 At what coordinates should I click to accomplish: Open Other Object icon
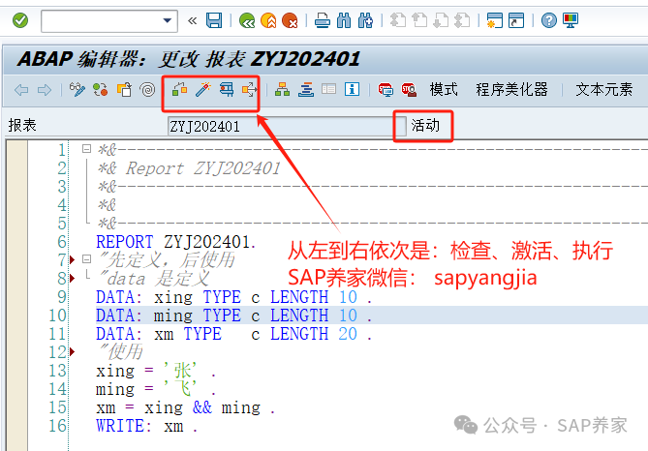pyautogui.click(x=124, y=89)
